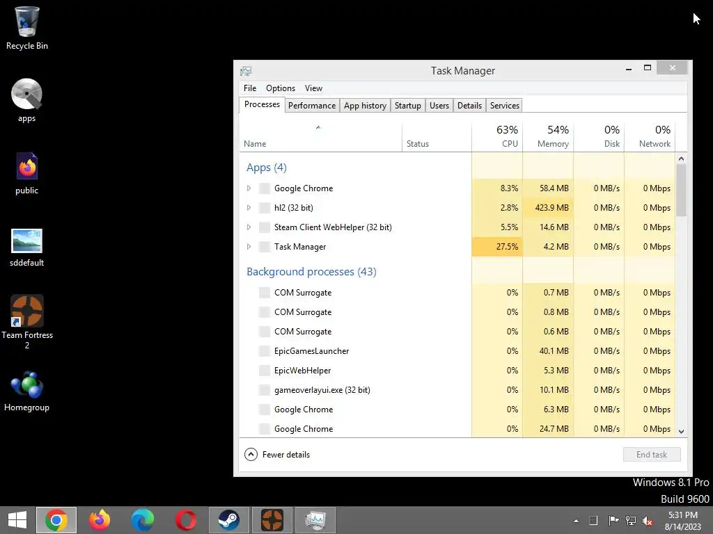Viewport: 713px width, 534px height.
Task: Select the EpicGamesLauncher process
Action: 457,351
